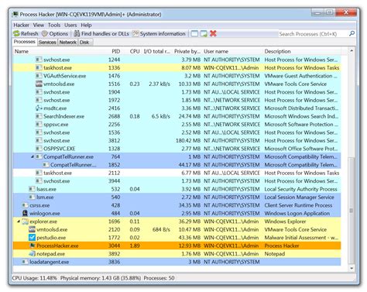Viewport: 367px width, 292px height.
Task: Click the scroll down arrow of the list
Action: pos(351,268)
